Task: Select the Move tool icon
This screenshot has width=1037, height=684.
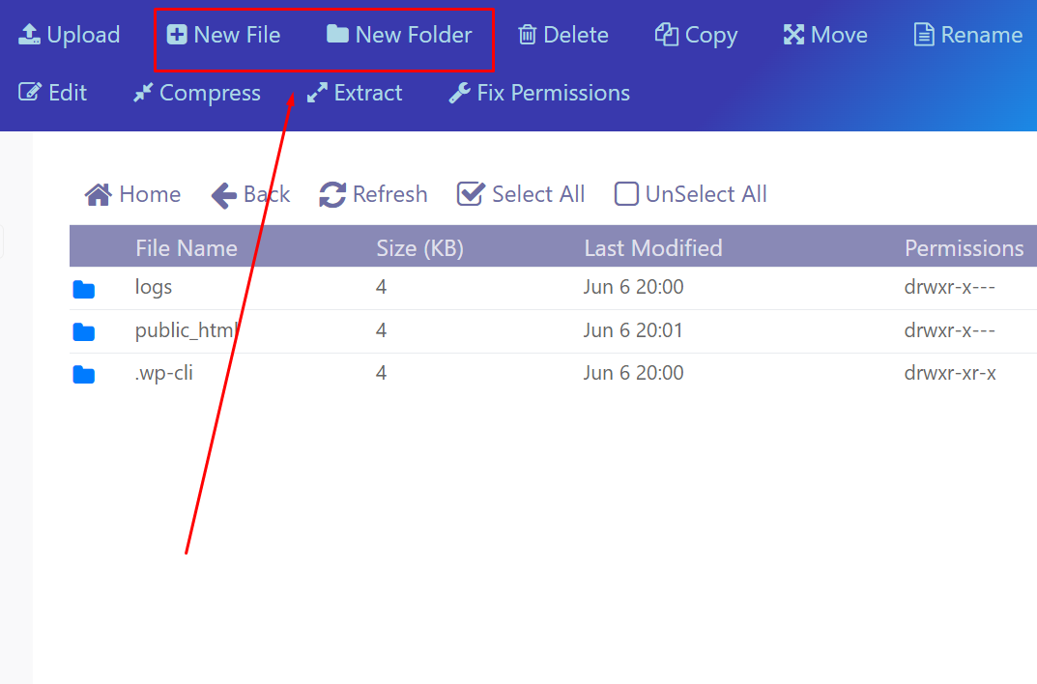Action: point(793,36)
